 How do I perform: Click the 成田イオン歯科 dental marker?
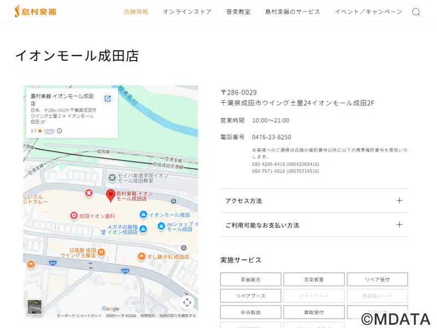(74, 216)
